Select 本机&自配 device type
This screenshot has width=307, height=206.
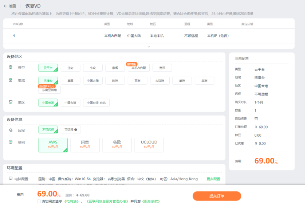(x=139, y=68)
